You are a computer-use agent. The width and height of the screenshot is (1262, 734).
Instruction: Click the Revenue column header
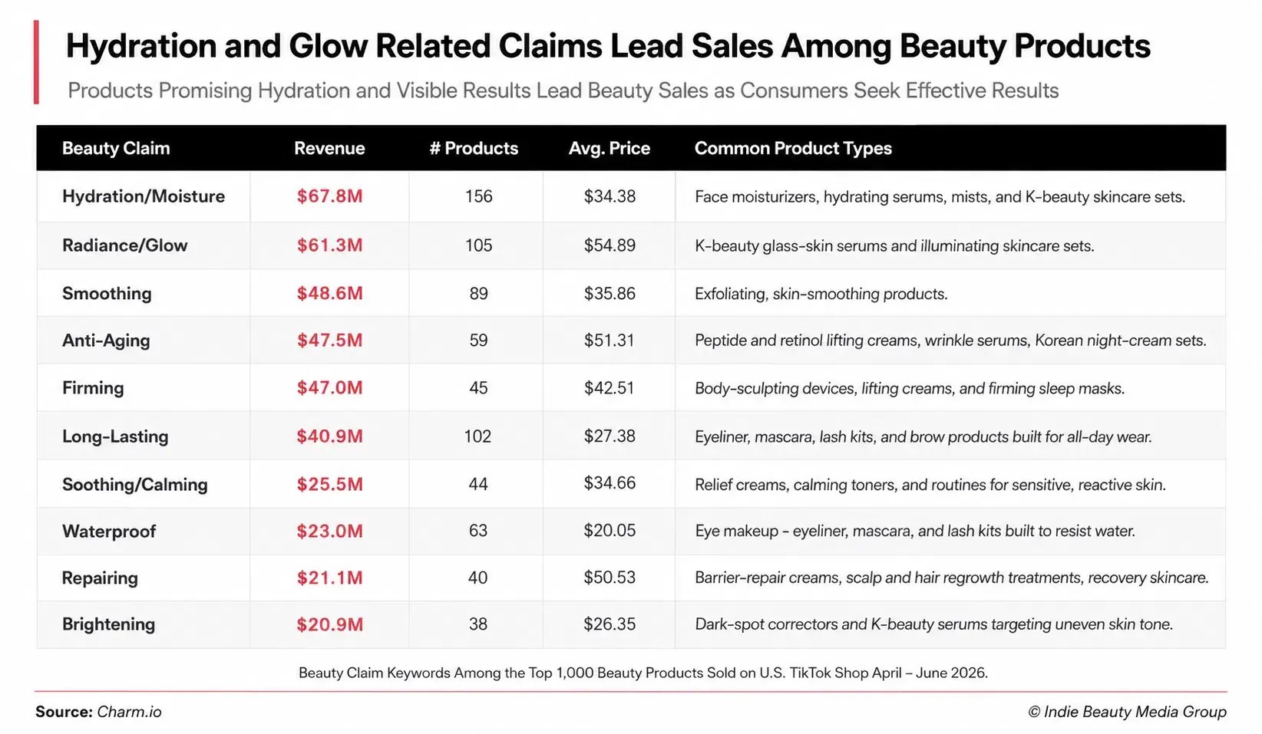pyautogui.click(x=329, y=148)
